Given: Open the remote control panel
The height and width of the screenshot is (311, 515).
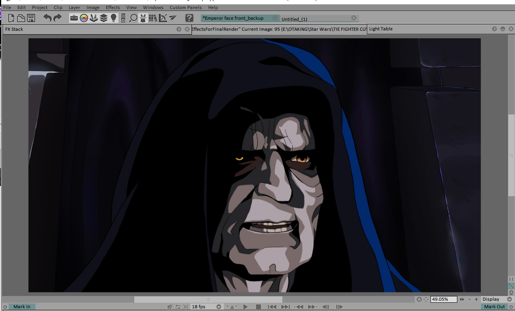Looking at the screenshot, I should 123,18.
